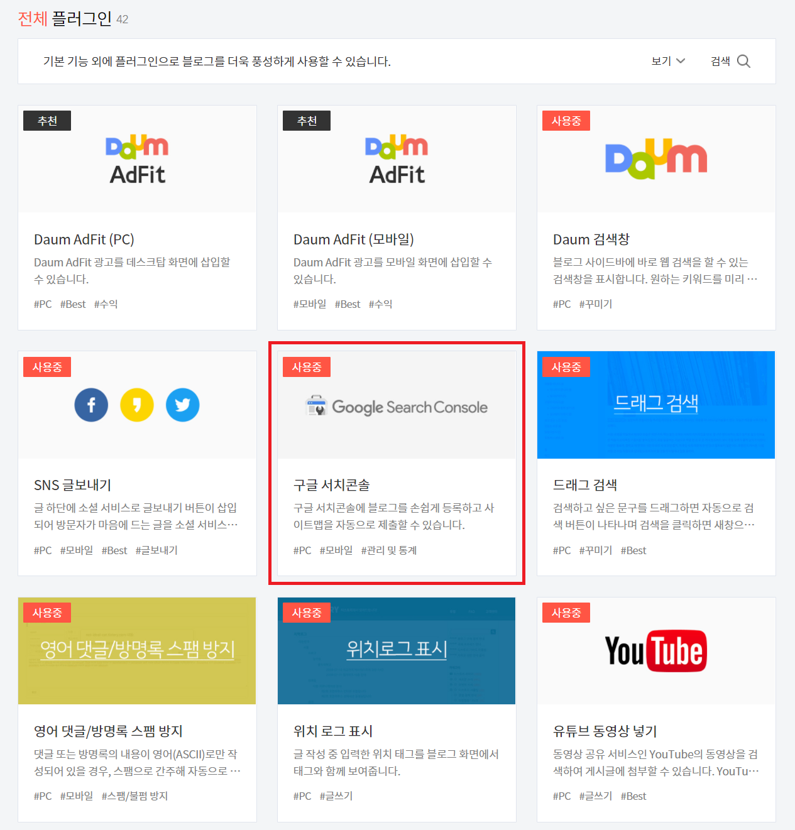Click the Daum AdFit (PC) description text
The height and width of the screenshot is (830, 795).
[132, 270]
